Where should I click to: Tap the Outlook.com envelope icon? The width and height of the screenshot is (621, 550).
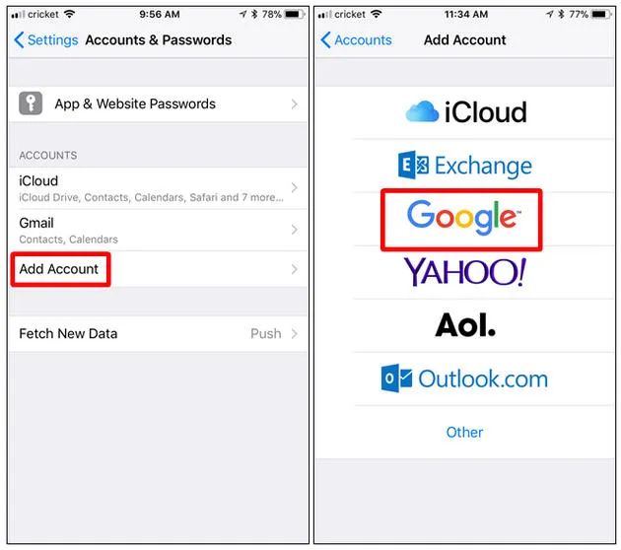(396, 378)
